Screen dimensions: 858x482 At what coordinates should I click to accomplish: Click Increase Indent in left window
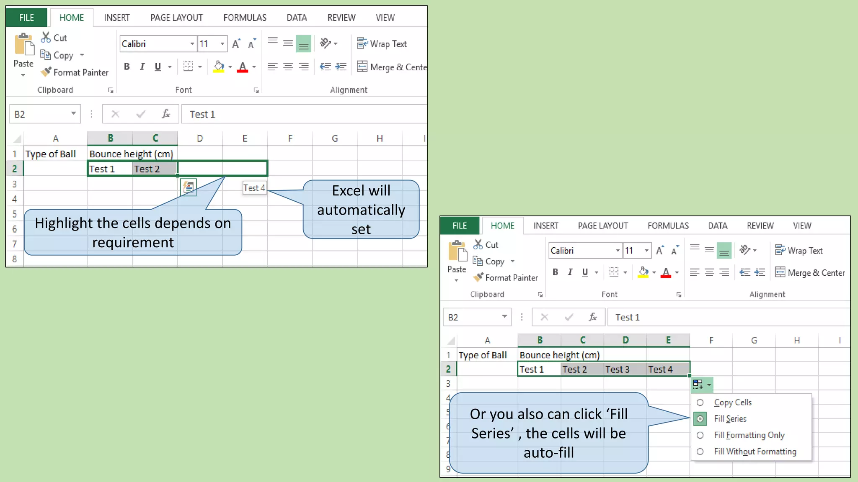[341, 67]
